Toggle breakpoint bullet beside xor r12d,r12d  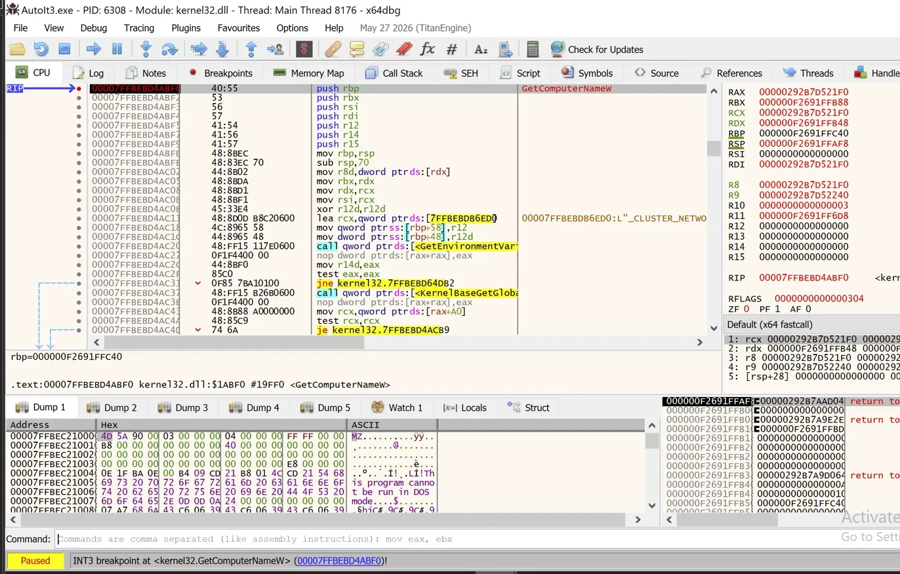pos(79,209)
